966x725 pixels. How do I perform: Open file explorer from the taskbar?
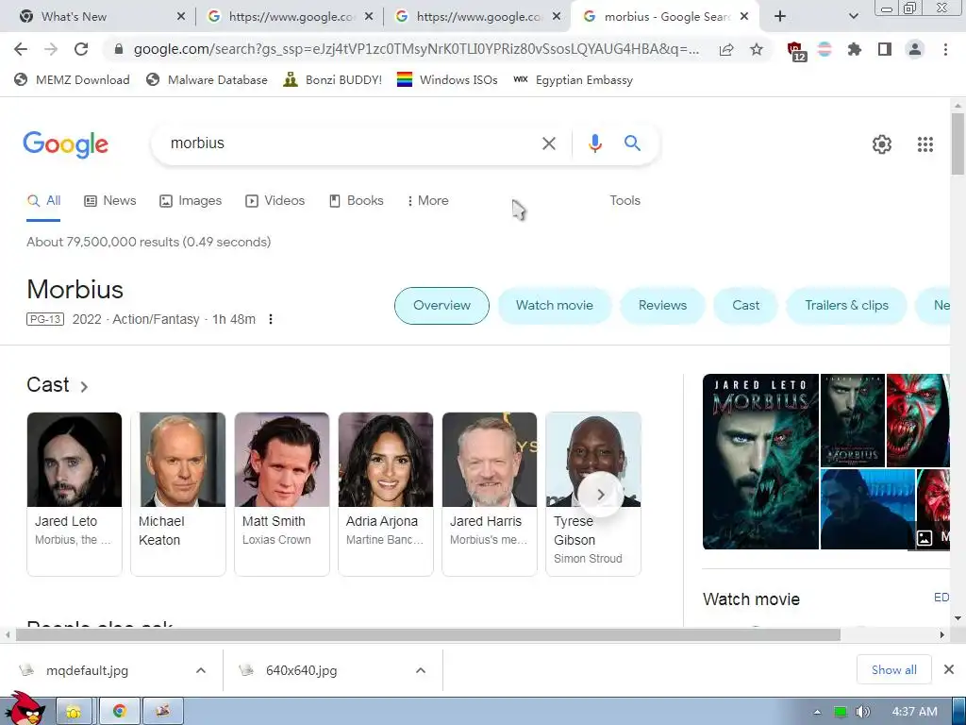pyautogui.click(x=74, y=712)
